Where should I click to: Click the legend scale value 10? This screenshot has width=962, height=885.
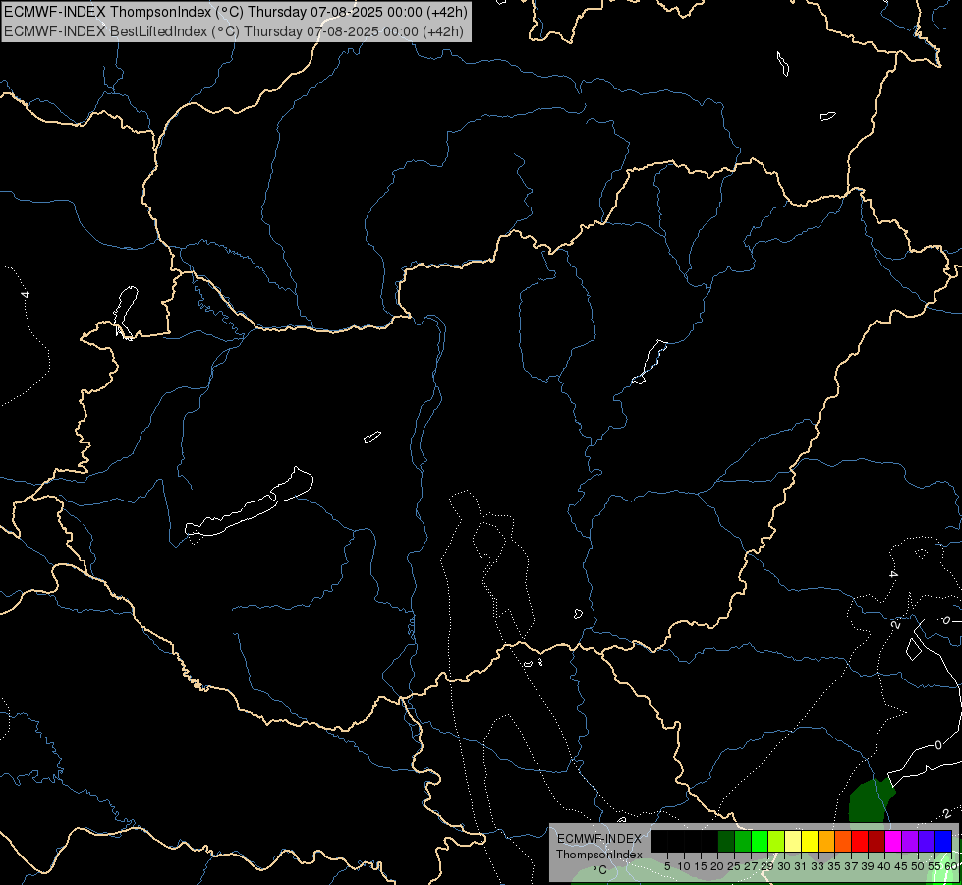click(684, 866)
